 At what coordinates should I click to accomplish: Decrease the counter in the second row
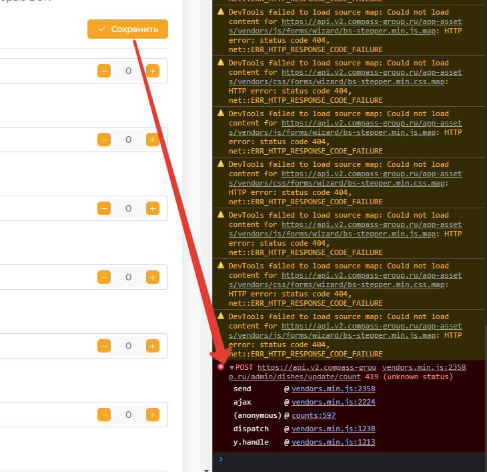pos(104,140)
